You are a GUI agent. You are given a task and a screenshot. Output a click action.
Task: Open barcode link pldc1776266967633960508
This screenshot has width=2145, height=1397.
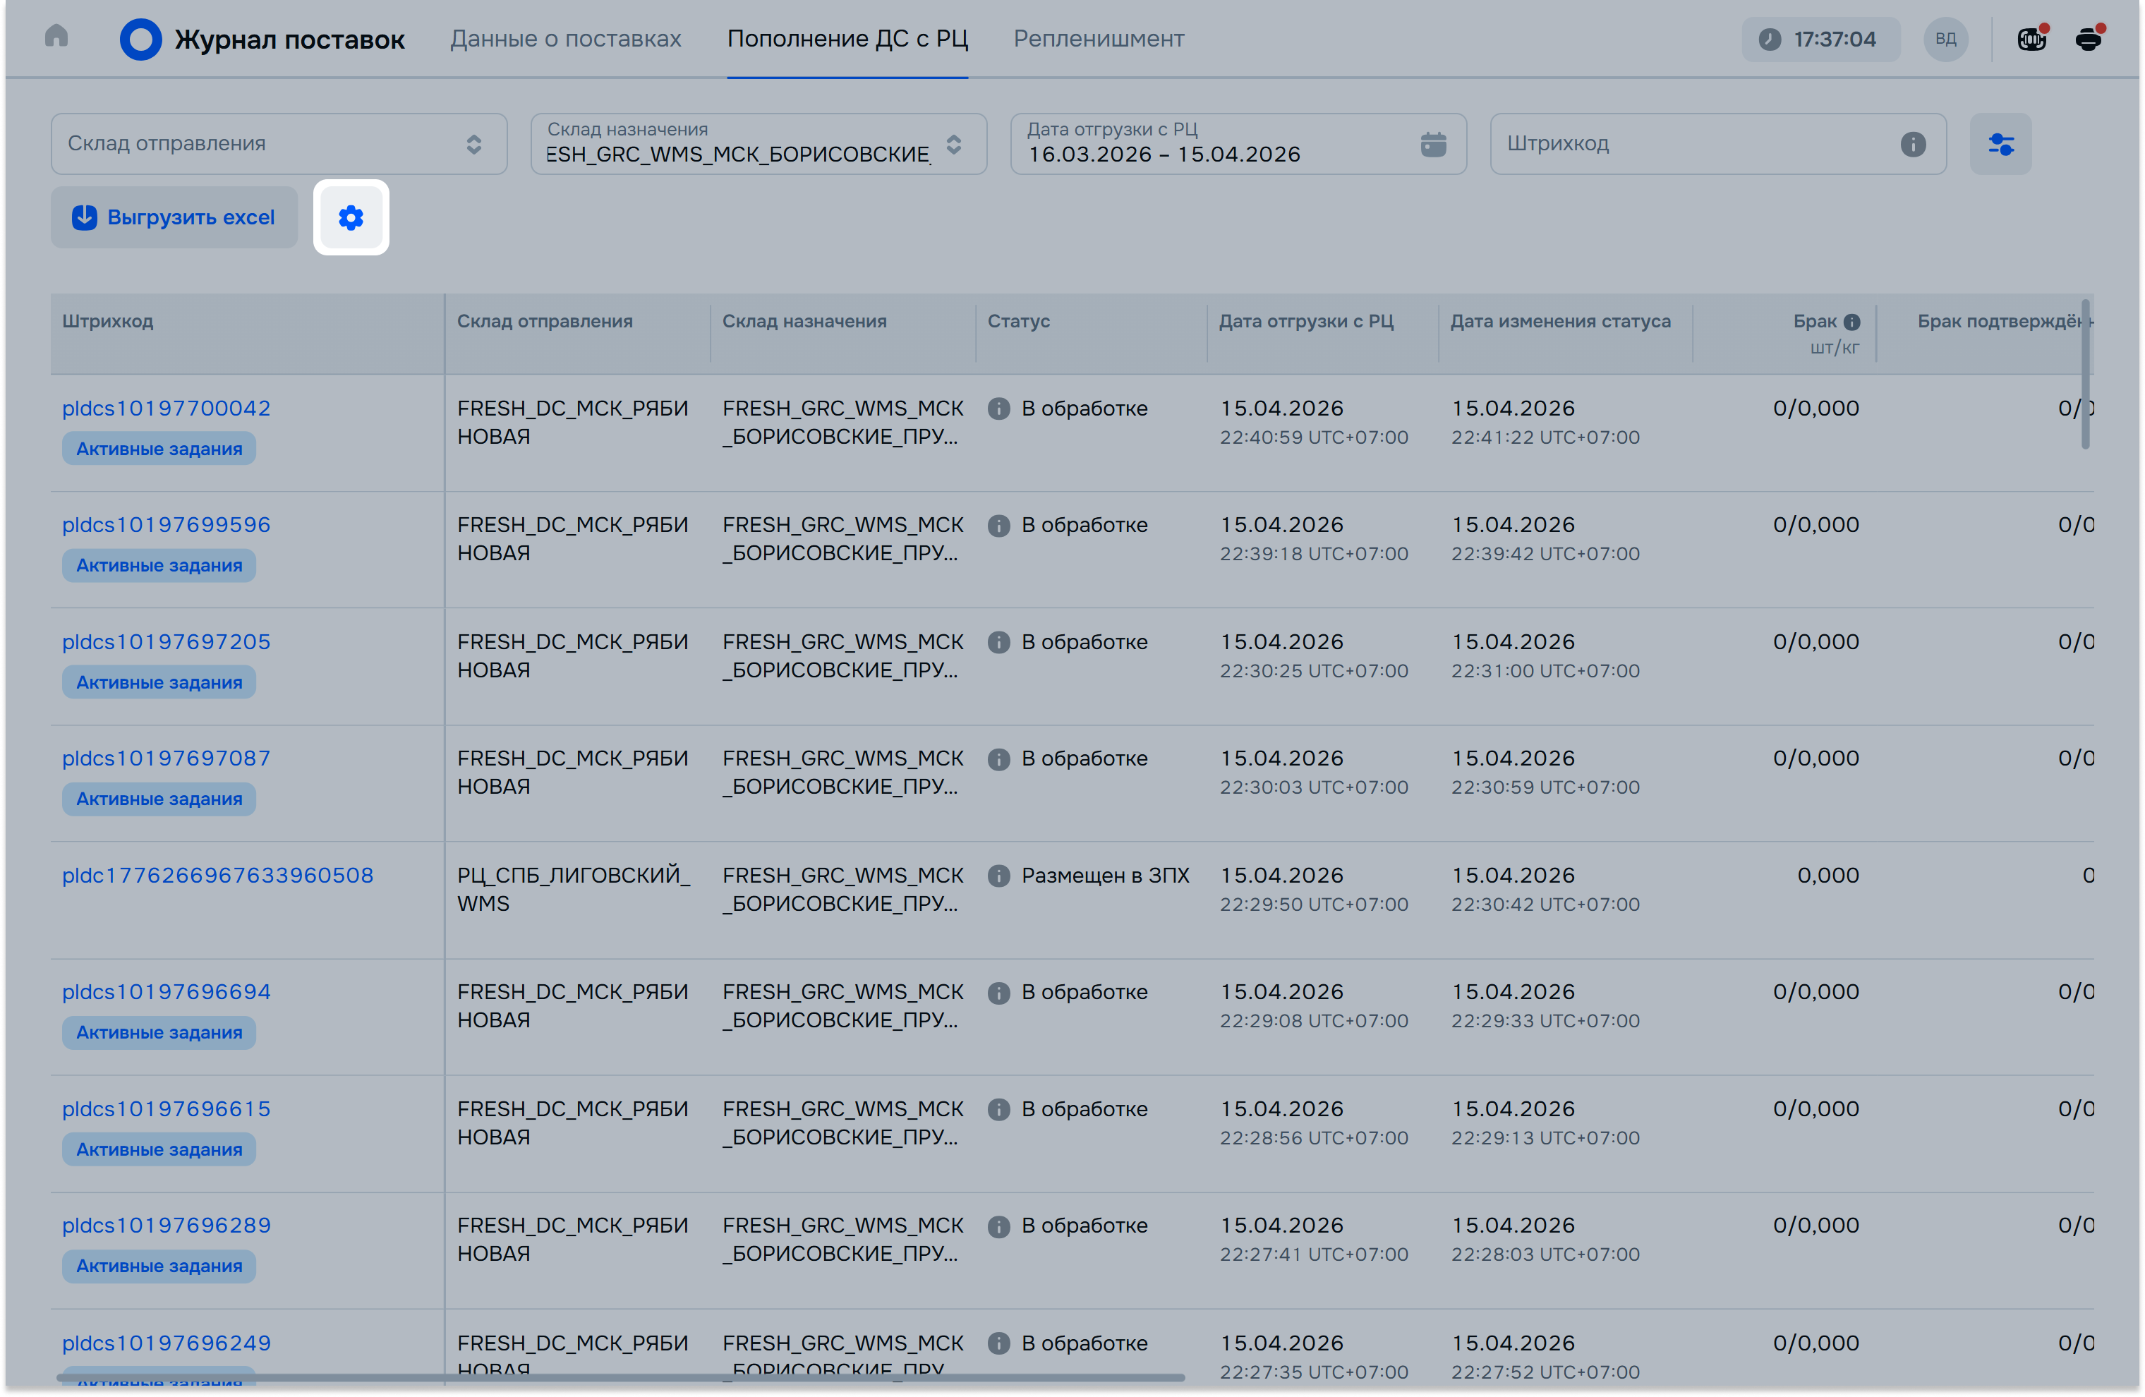coord(217,875)
